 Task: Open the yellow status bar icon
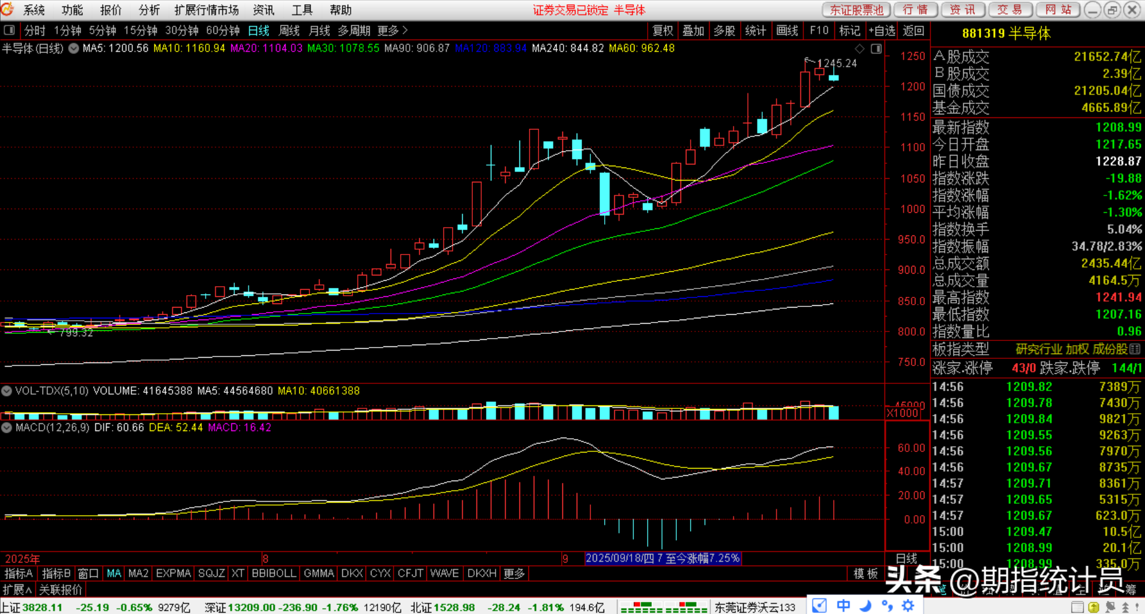tap(1094, 607)
